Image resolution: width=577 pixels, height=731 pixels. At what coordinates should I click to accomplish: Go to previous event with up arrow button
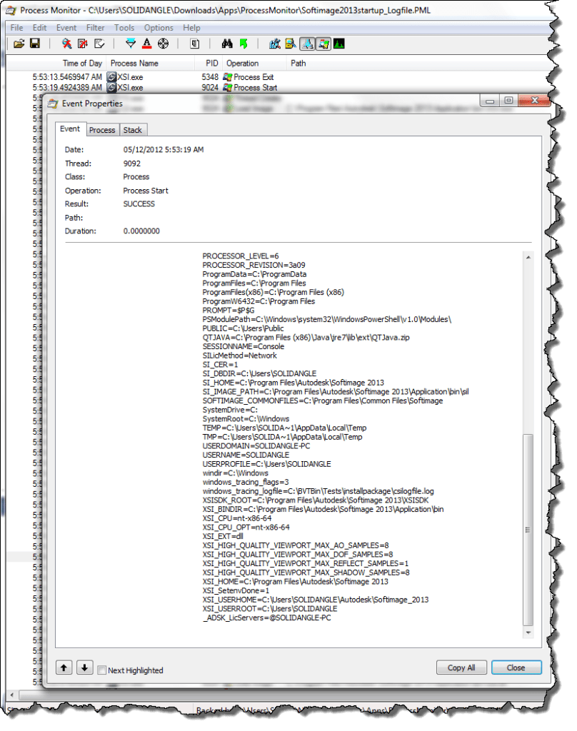point(64,668)
